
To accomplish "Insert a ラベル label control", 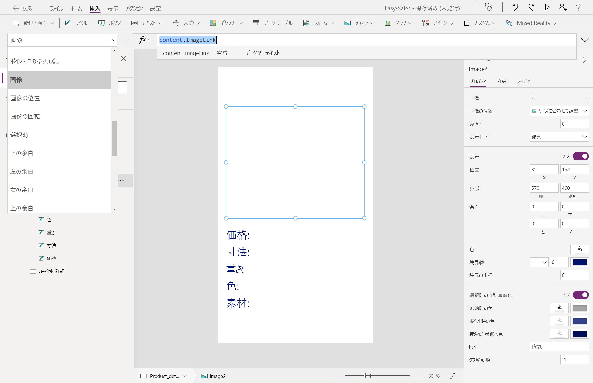I will [x=76, y=23].
